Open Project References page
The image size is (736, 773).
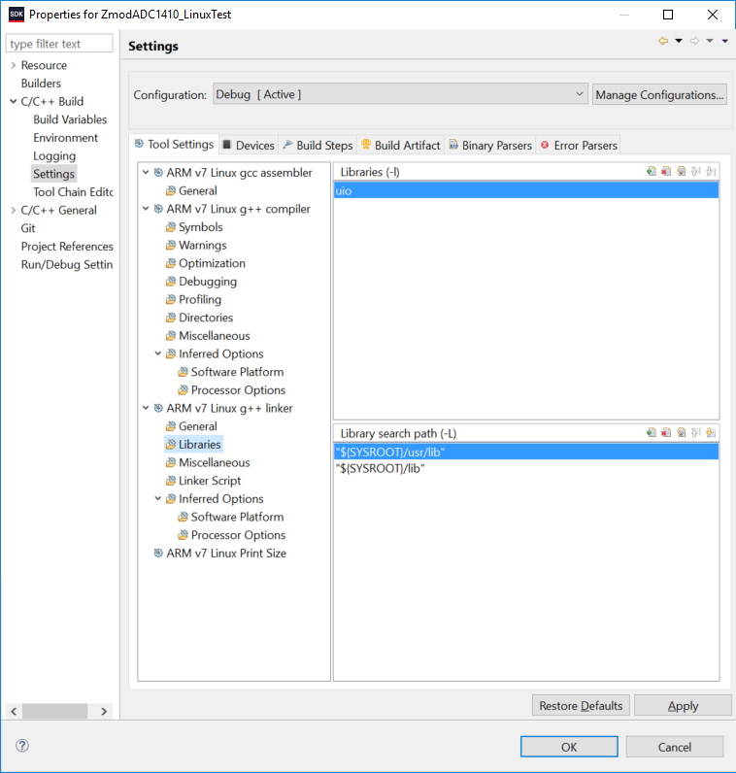point(67,246)
